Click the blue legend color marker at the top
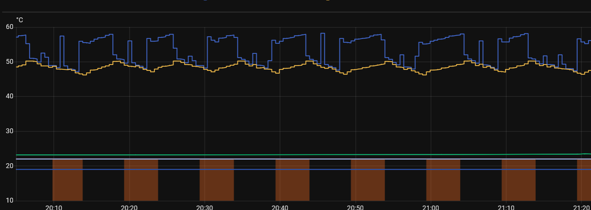 point(206,0)
